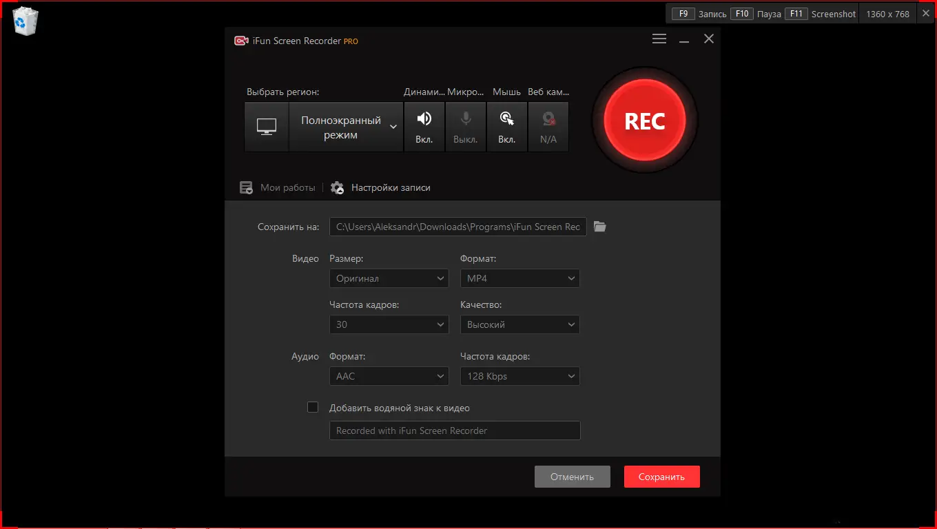Open the Настройки записи tab
The width and height of the screenshot is (937, 529).
(391, 187)
